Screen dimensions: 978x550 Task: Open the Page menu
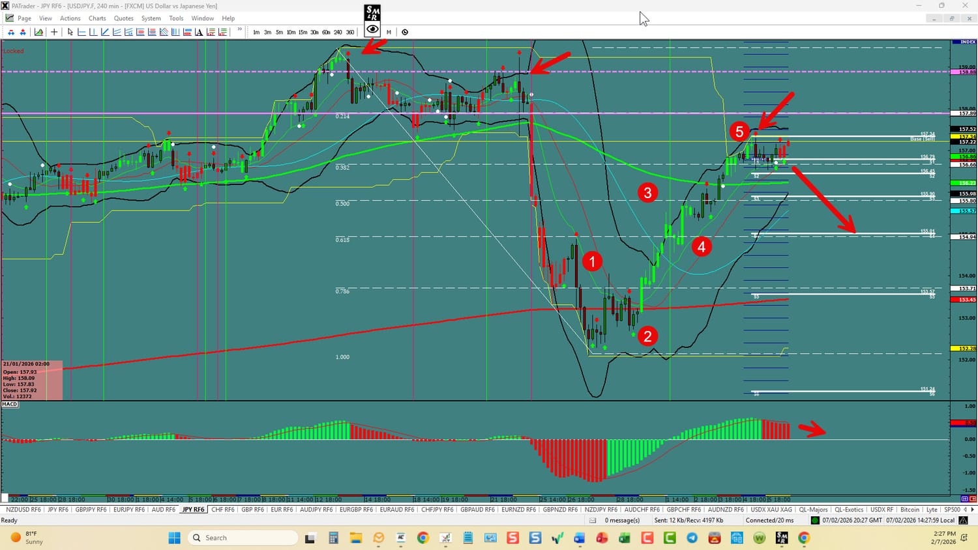pyautogui.click(x=24, y=18)
